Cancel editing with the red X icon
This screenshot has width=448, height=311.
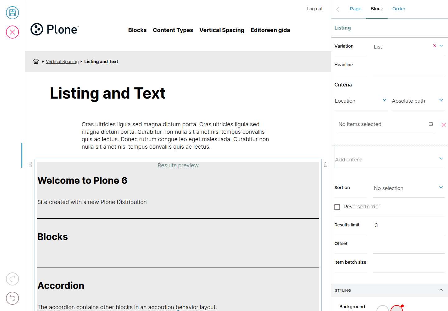pos(12,32)
